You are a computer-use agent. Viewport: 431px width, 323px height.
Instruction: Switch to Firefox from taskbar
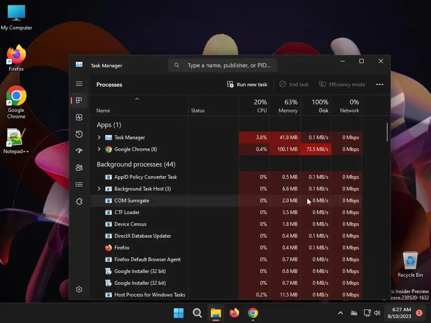[234, 313]
